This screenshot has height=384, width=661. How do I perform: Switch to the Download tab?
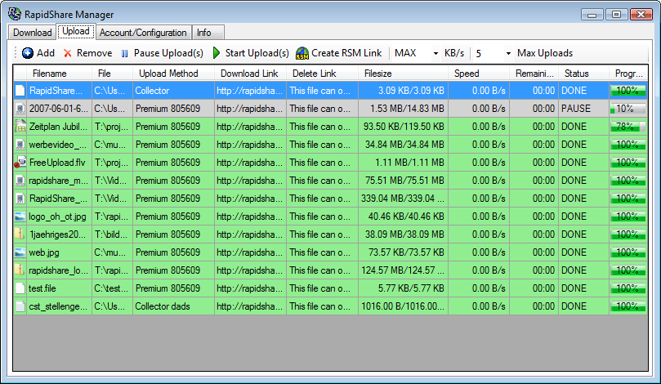click(x=32, y=33)
